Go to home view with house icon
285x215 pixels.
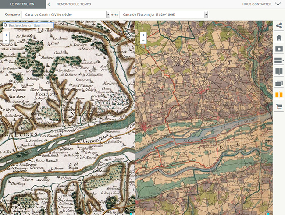[279, 38]
